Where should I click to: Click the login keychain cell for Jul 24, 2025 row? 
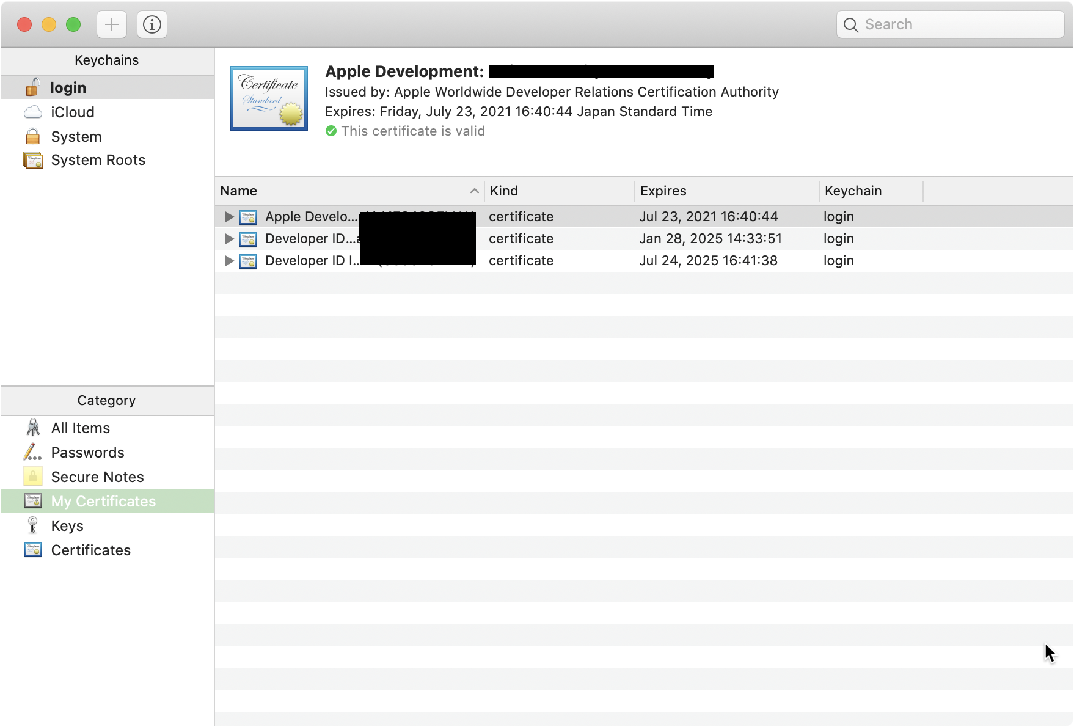pyautogui.click(x=839, y=261)
